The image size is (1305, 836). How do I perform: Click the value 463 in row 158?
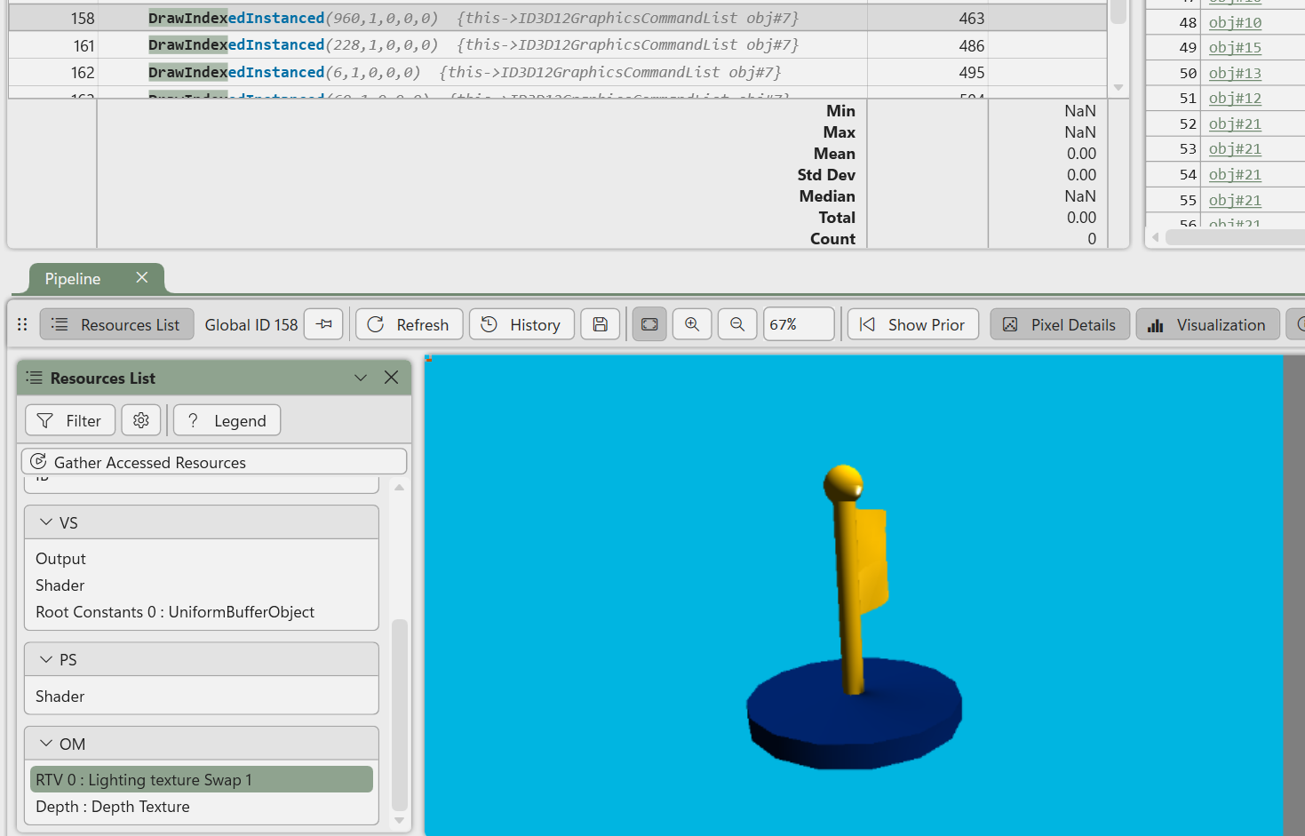point(972,18)
